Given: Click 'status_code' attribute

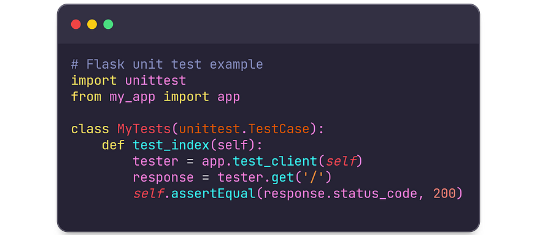Looking at the screenshot, I should [x=375, y=195].
